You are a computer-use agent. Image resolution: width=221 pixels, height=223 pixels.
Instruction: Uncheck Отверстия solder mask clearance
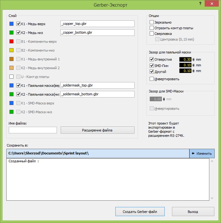[x=152, y=59]
